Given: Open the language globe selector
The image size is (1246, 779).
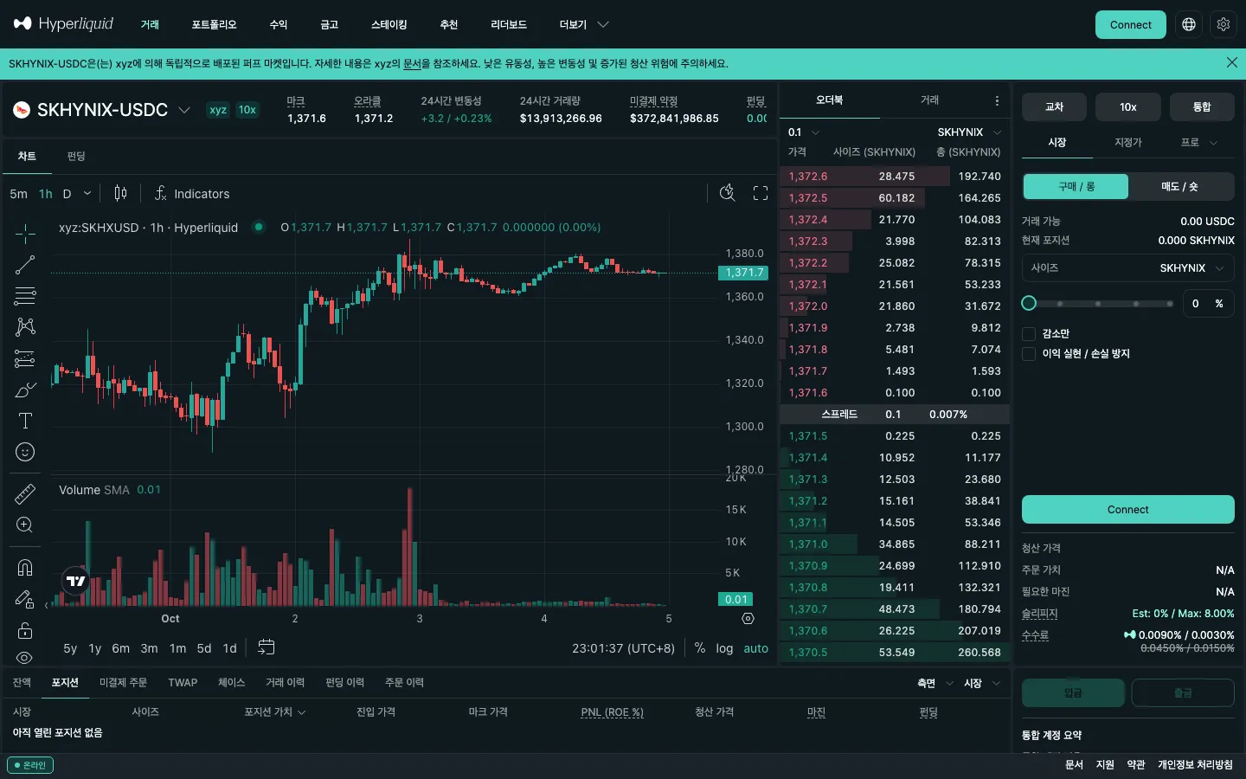Looking at the screenshot, I should pos(1189,24).
